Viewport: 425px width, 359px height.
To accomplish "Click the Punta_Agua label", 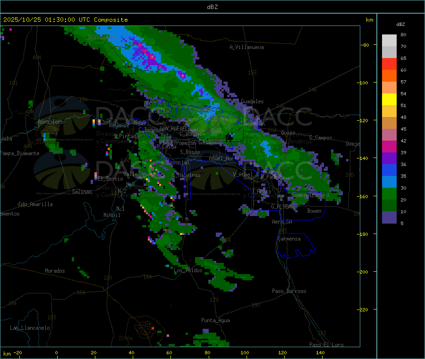I will [x=215, y=320].
